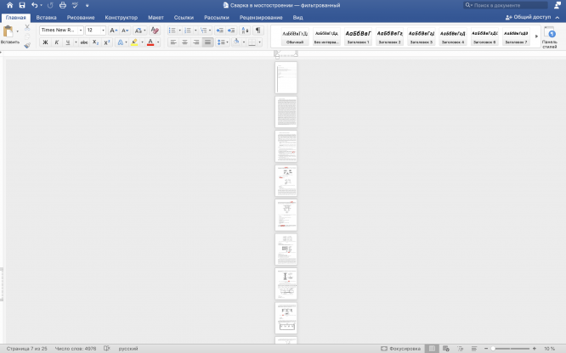Align text to the right
Screen dimensions: 566x353
click(196, 42)
